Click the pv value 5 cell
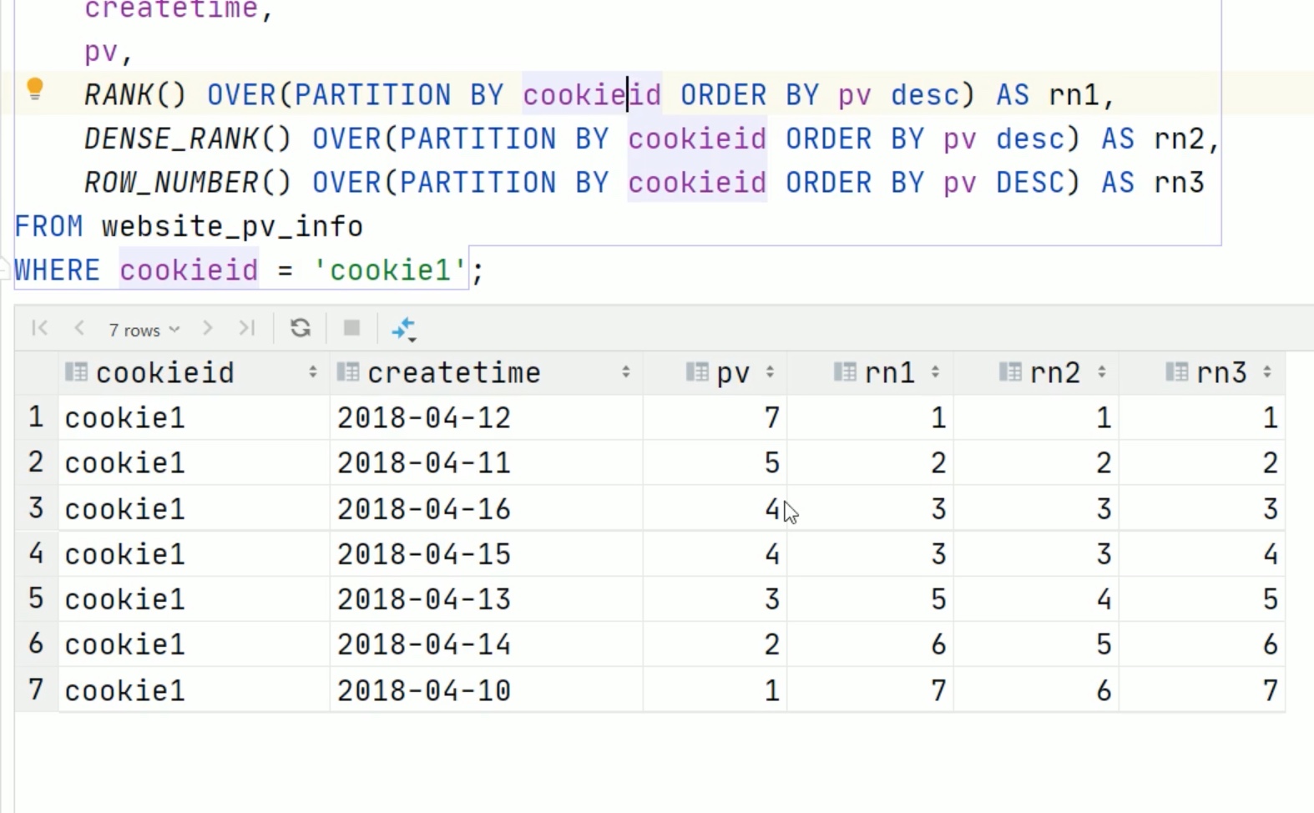Image resolution: width=1314 pixels, height=813 pixels. pos(715,462)
